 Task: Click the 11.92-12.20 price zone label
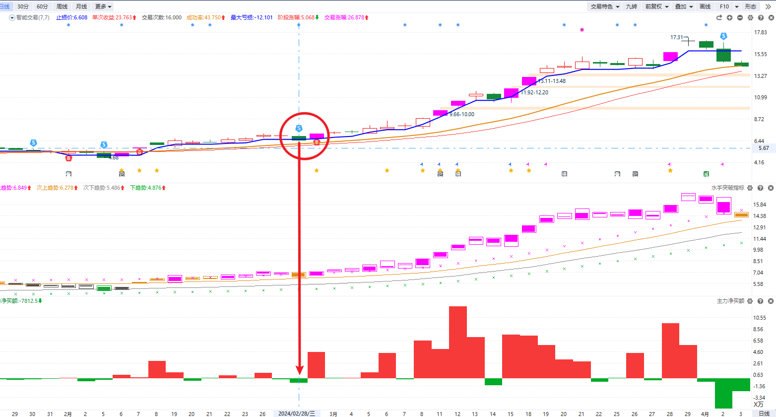(x=534, y=92)
